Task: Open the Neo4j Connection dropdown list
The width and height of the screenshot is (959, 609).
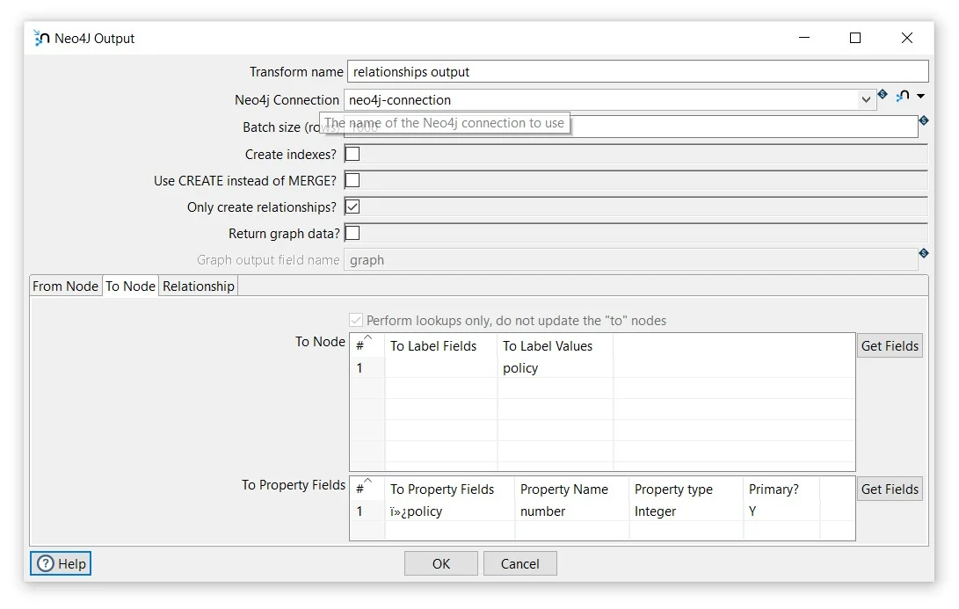Action: [864, 99]
